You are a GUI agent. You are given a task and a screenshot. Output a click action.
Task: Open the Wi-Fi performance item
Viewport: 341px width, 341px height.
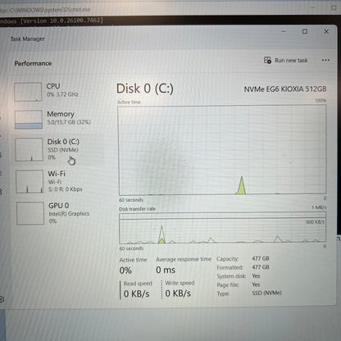[x=55, y=181]
